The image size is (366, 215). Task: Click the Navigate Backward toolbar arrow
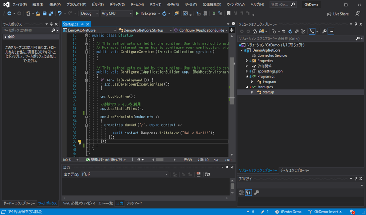9,14
